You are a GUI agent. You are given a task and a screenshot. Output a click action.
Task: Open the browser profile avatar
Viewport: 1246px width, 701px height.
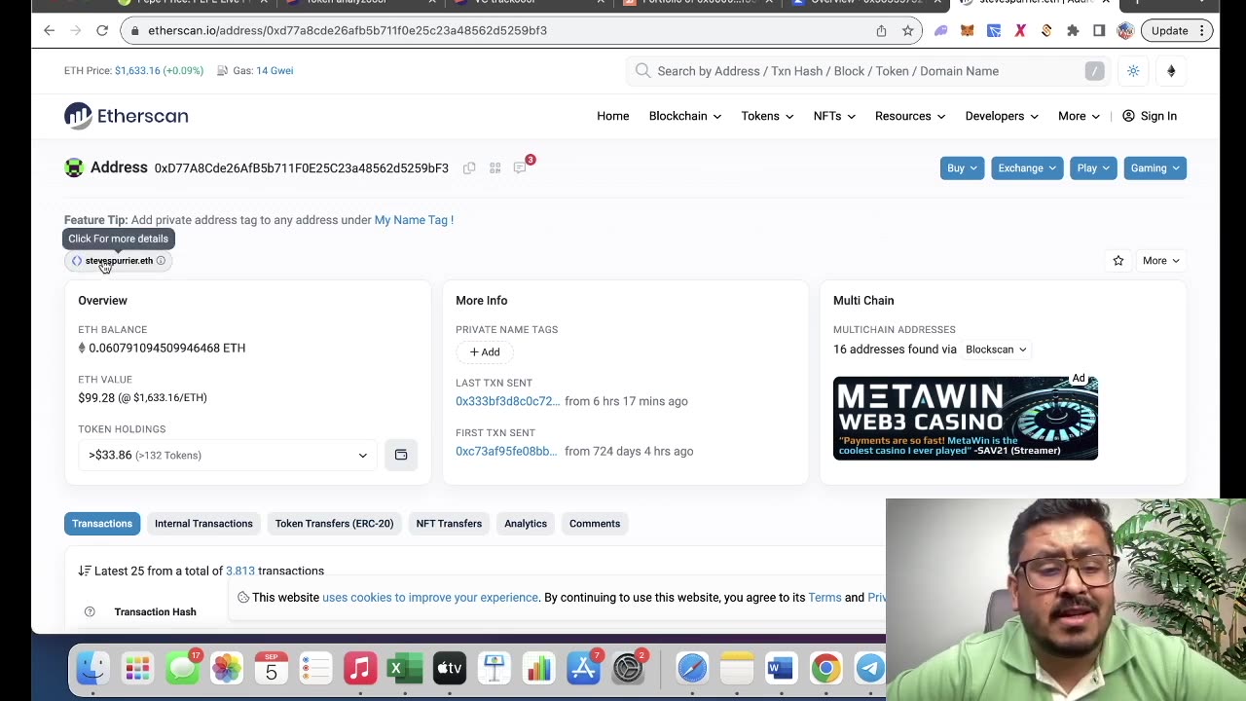coord(1125,30)
